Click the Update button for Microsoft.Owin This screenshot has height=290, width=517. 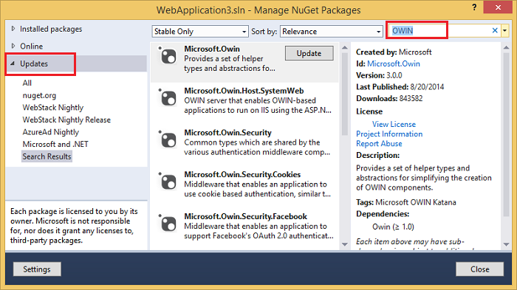click(x=309, y=53)
